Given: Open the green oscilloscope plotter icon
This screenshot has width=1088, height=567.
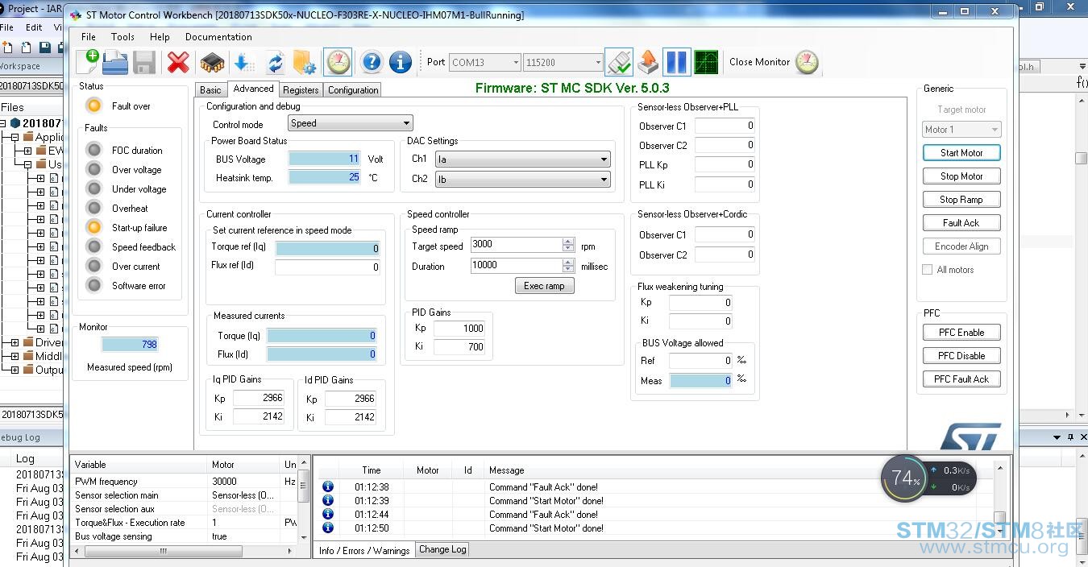Looking at the screenshot, I should (706, 62).
